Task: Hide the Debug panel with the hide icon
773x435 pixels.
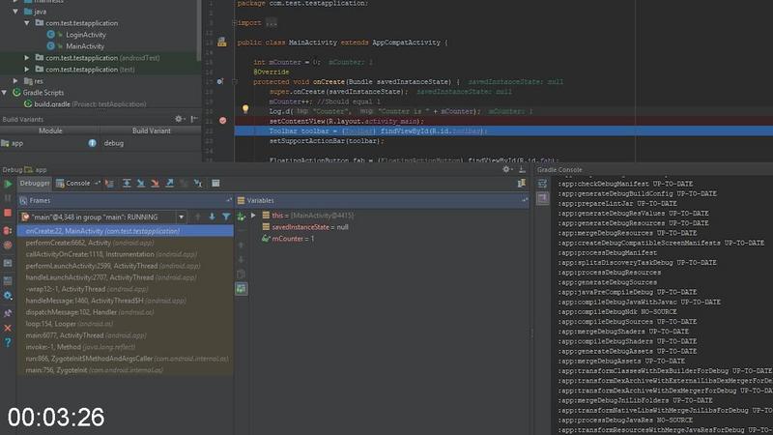Action: pyautogui.click(x=522, y=169)
